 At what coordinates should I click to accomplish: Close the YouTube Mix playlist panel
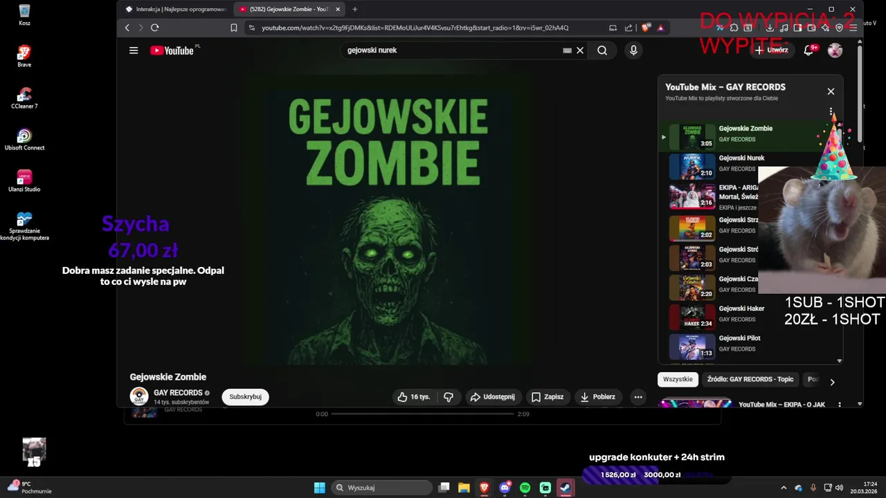coord(831,91)
